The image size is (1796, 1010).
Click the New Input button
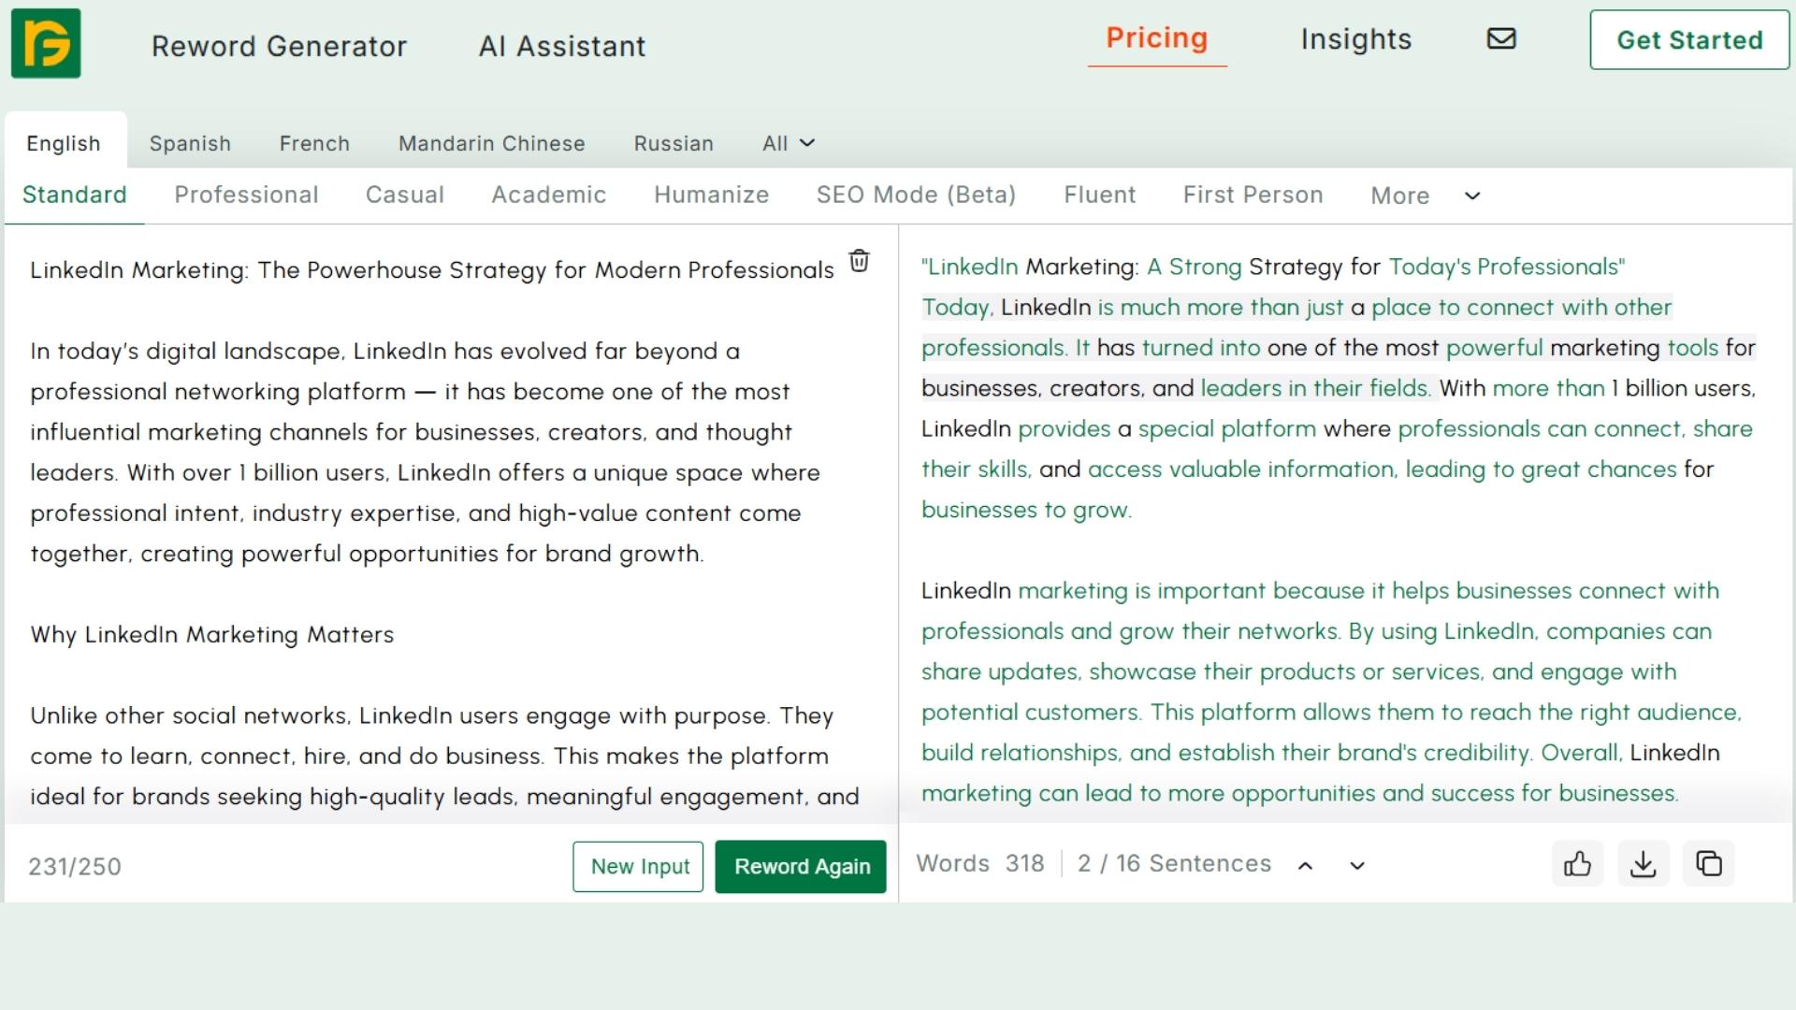point(639,866)
